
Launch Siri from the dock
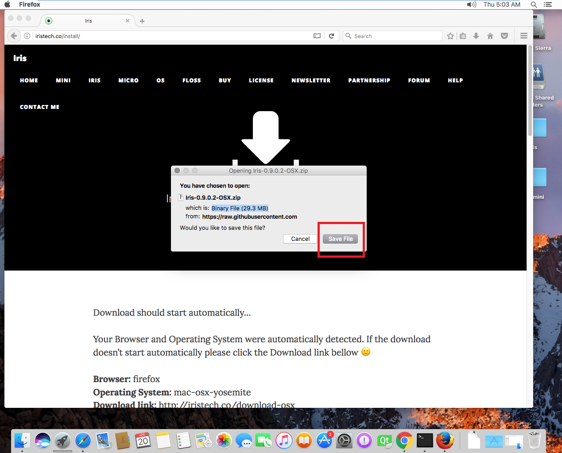point(43,441)
